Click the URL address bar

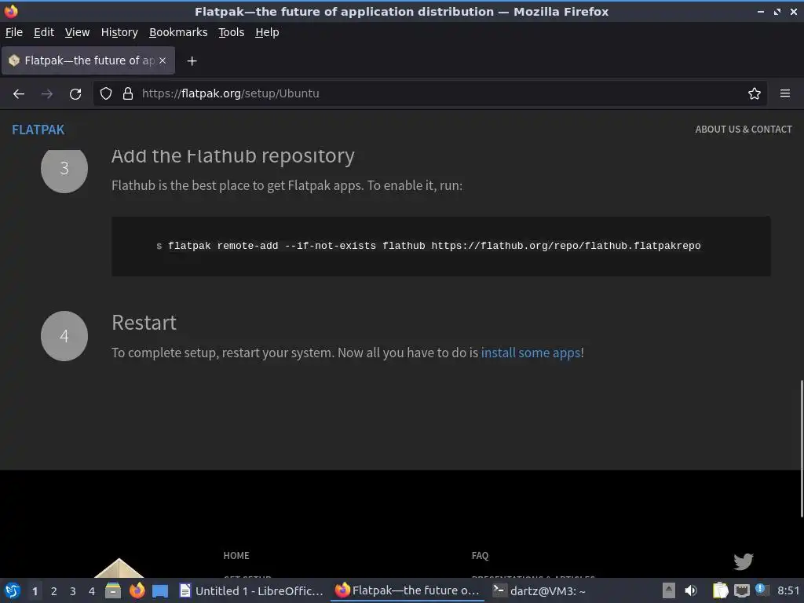(429, 94)
